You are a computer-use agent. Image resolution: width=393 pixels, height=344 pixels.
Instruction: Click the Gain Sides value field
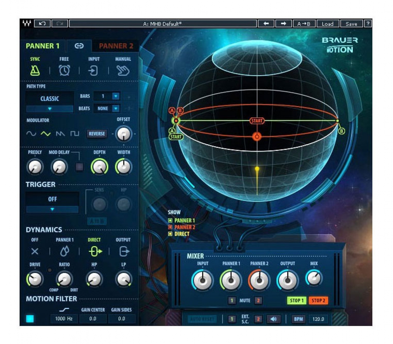[x=122, y=318]
